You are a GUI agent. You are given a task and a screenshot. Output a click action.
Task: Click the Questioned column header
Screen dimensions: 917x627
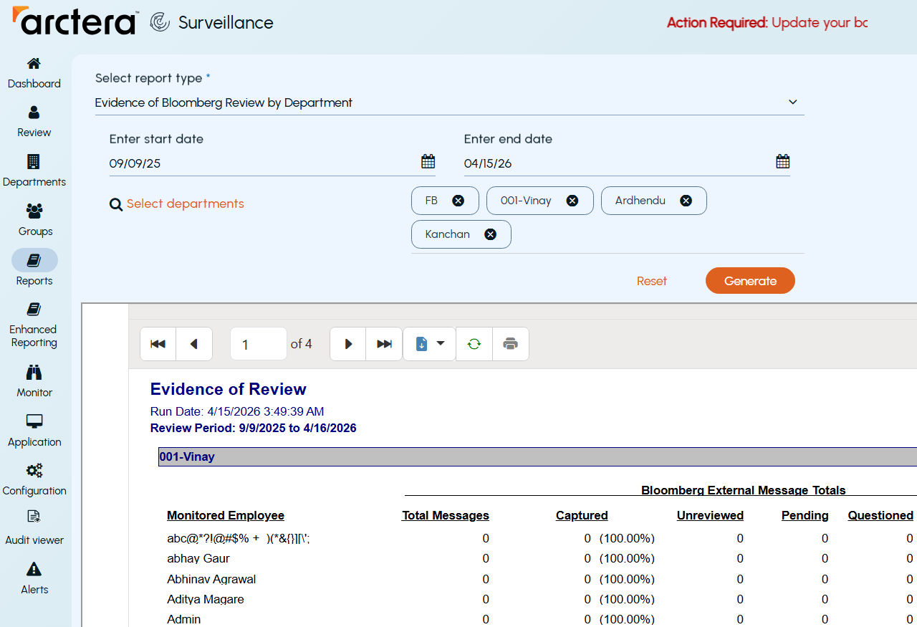pyautogui.click(x=880, y=515)
